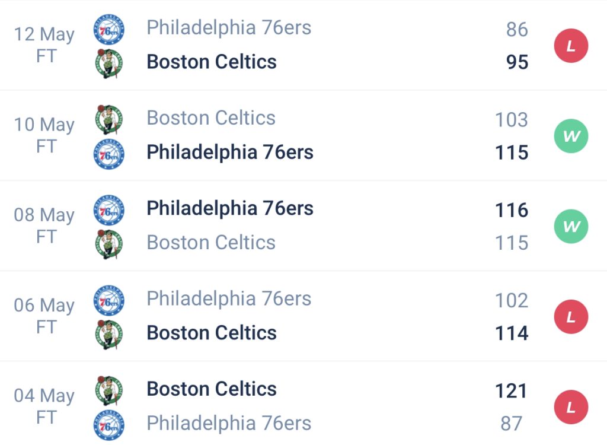This screenshot has height=445, width=607.
Task: Open Philadelphia 76ers in the 116-115 game
Action: [230, 208]
